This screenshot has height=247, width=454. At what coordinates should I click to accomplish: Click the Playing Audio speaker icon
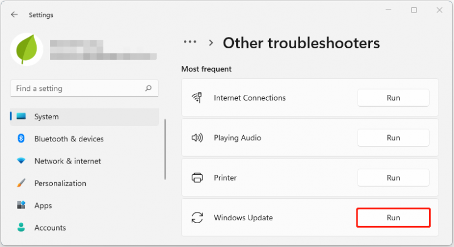(197, 137)
